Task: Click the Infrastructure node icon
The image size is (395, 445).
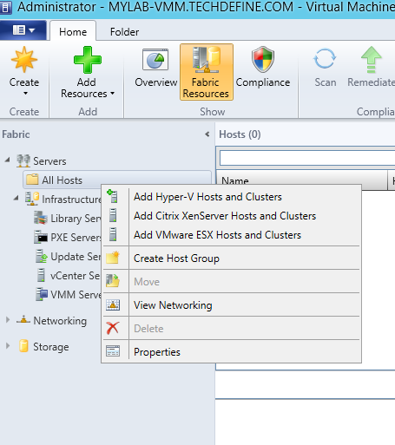Action: (x=32, y=199)
